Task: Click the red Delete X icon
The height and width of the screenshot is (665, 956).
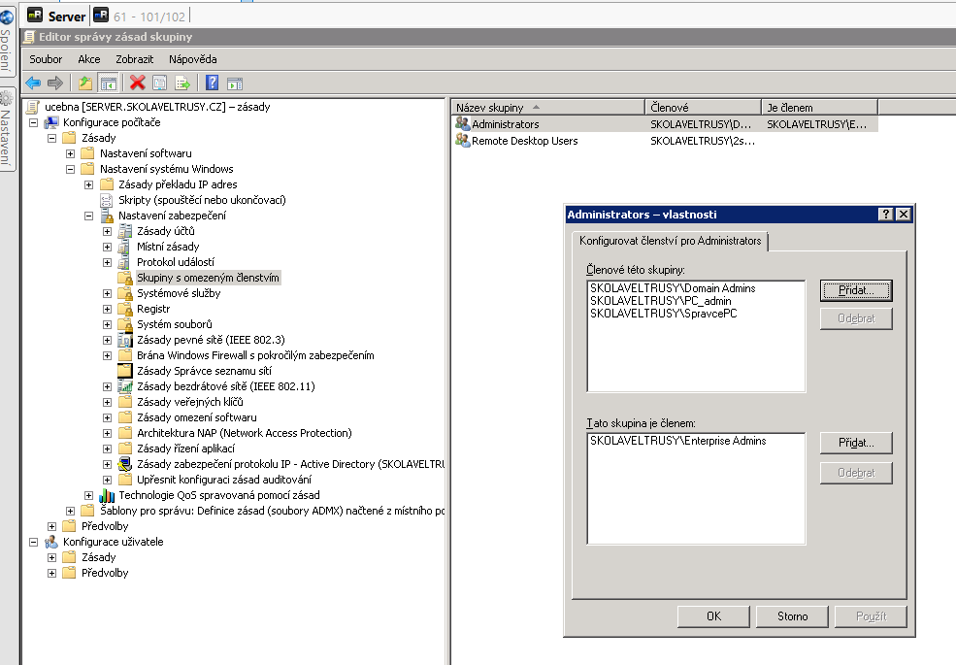Action: point(138,83)
